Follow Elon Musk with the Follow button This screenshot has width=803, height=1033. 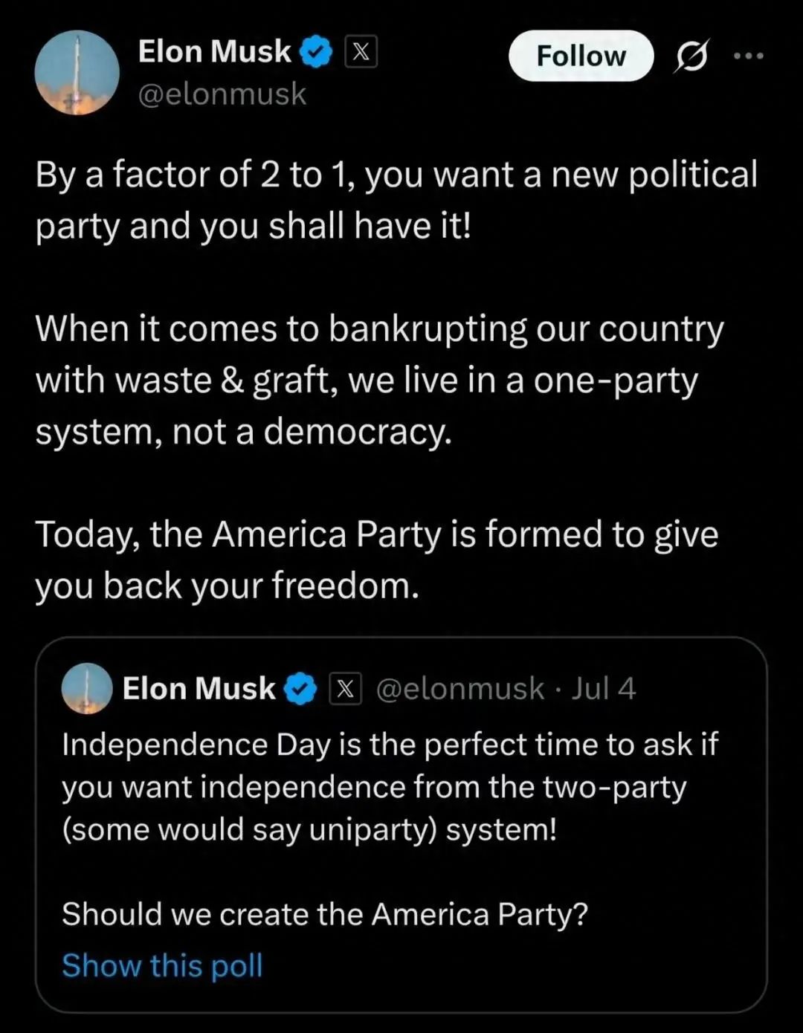click(x=581, y=56)
